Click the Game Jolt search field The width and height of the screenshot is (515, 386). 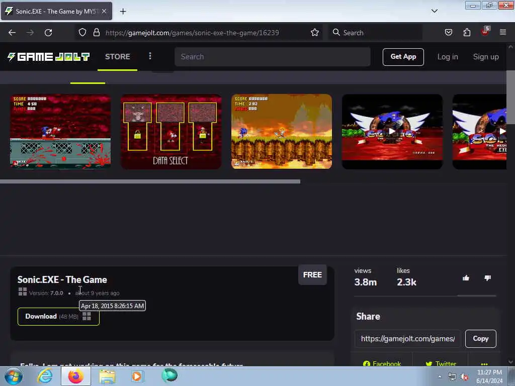click(273, 57)
